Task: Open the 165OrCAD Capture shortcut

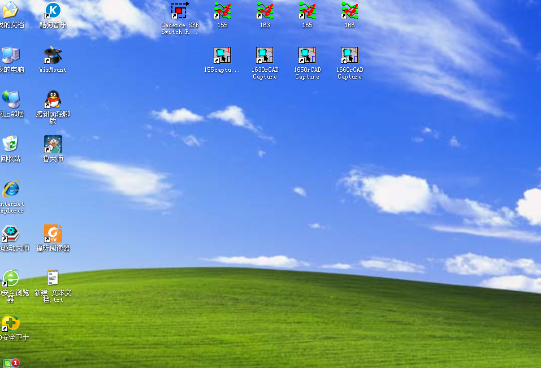Action: coord(307,55)
